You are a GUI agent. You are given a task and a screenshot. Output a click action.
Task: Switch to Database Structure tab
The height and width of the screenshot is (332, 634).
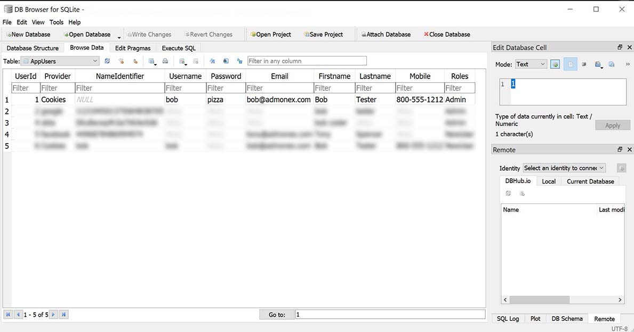pos(33,48)
